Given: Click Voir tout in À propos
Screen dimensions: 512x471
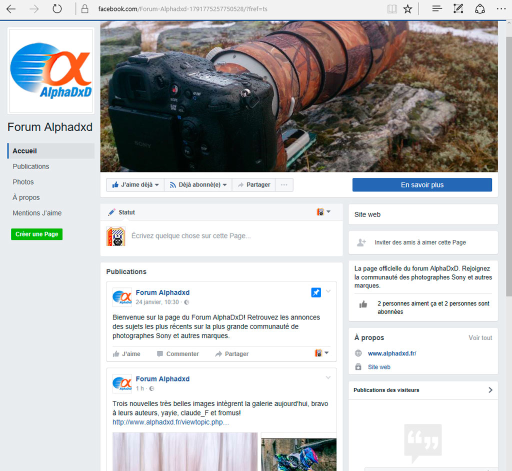Looking at the screenshot, I should click(x=480, y=337).
